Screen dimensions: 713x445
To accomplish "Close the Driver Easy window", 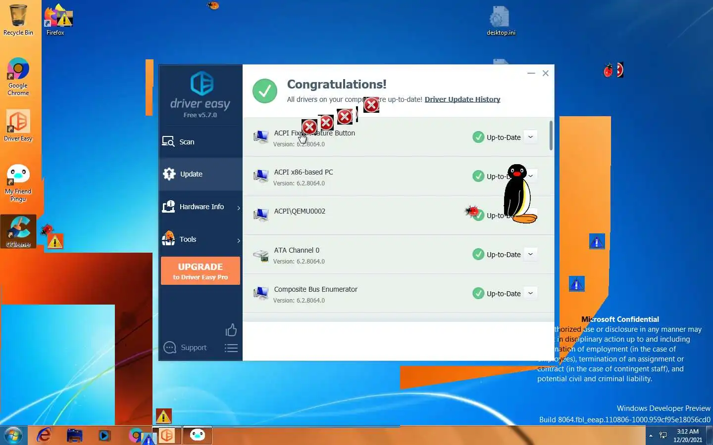I will click(546, 73).
